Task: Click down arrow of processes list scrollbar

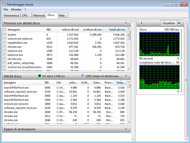Action: [129, 69]
